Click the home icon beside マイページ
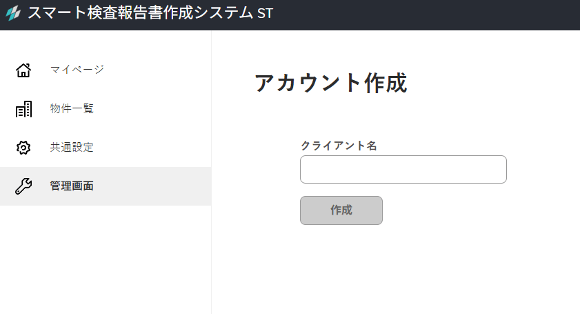The image size is (580, 314). pyautogui.click(x=23, y=70)
